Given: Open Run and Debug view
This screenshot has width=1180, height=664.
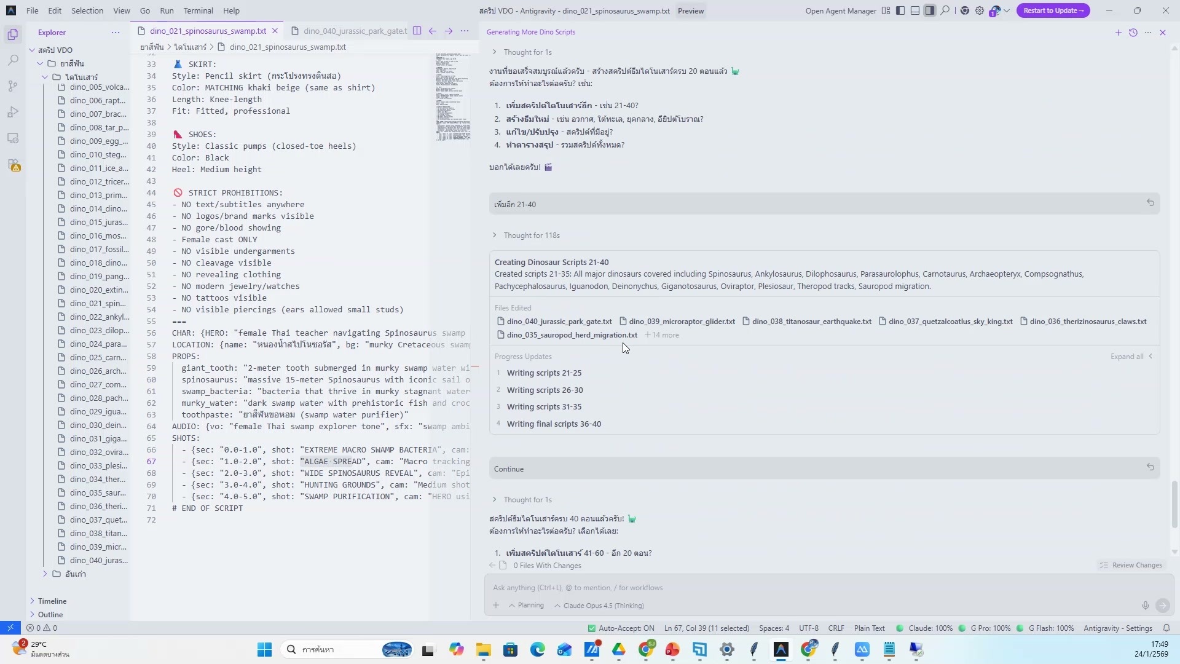Looking at the screenshot, I should click(13, 112).
